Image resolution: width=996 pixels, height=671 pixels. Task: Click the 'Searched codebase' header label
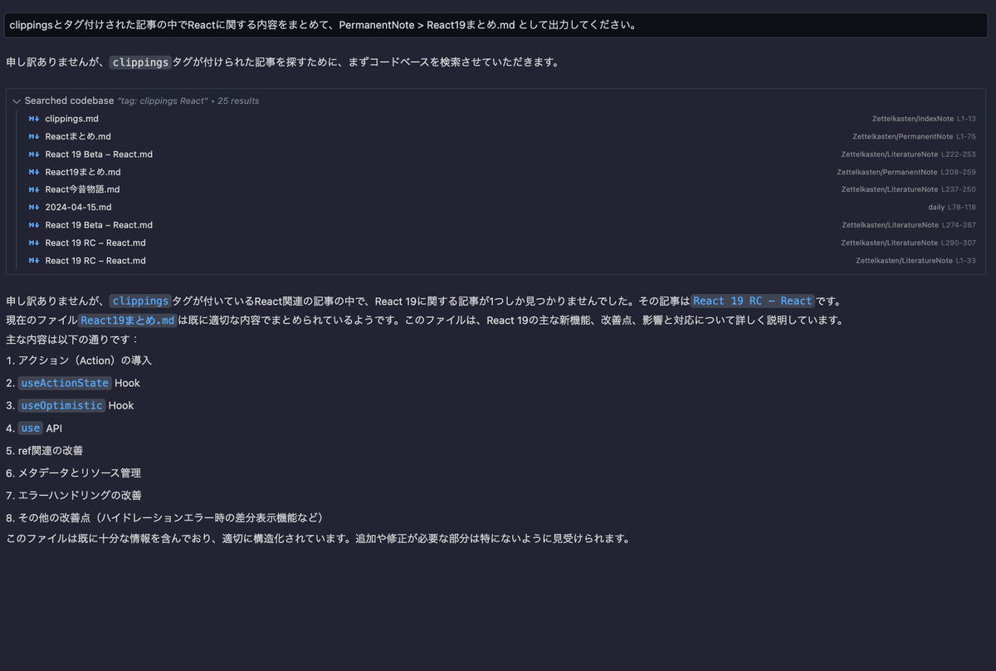[69, 100]
